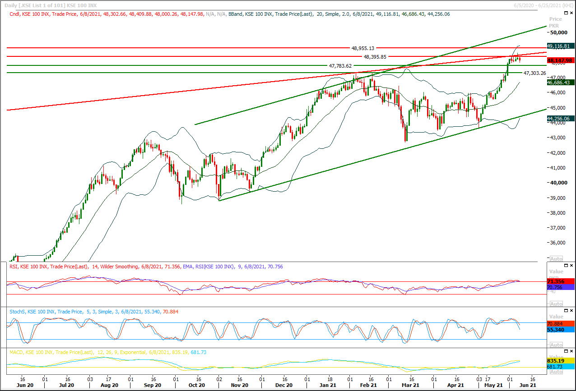This screenshot has width=576, height=391.
Task: Click the Feb 21 month label on time axis
Action: [x=368, y=386]
